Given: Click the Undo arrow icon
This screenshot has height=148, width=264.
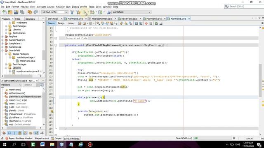Looking at the screenshot, I should click(30, 12).
